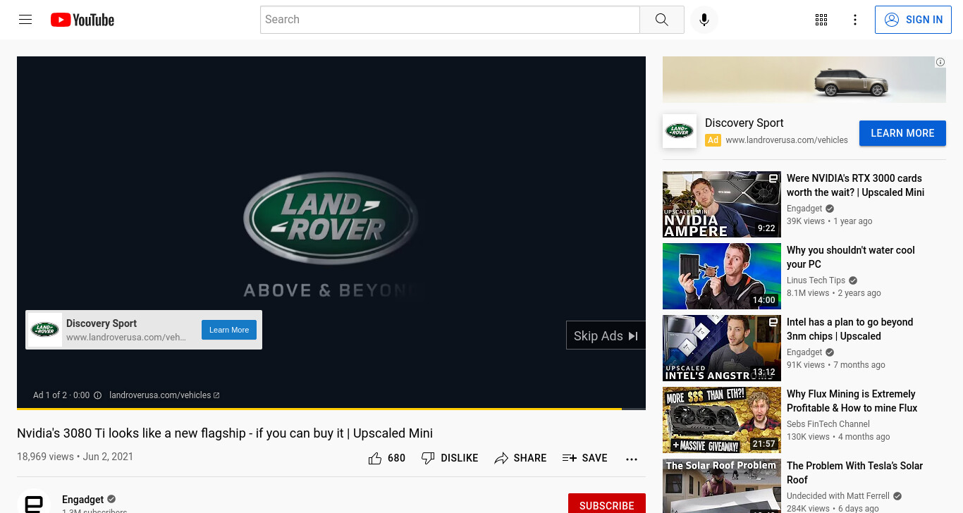Click the Nvidia 3080 Ti video title
This screenshot has width=963, height=513.
point(225,433)
